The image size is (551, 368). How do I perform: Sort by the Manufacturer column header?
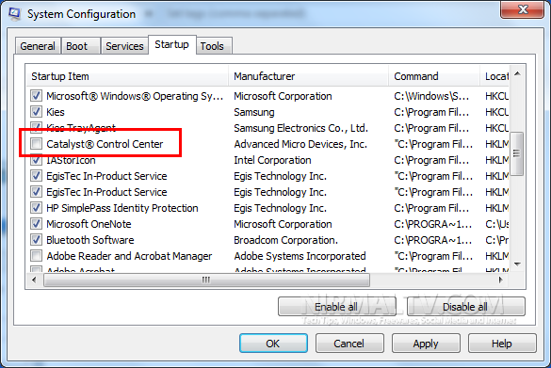click(309, 76)
